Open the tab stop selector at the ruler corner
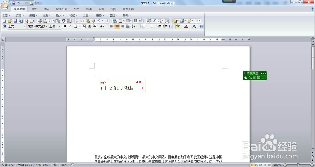Image resolution: width=315 pixels, height=167 pixels. click(3, 40)
